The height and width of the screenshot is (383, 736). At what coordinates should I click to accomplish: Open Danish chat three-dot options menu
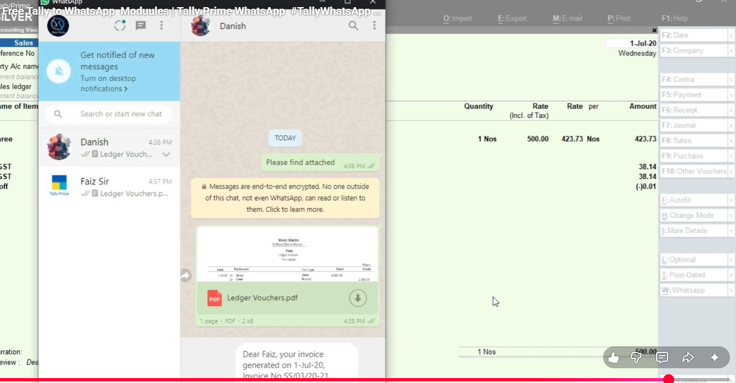(374, 26)
